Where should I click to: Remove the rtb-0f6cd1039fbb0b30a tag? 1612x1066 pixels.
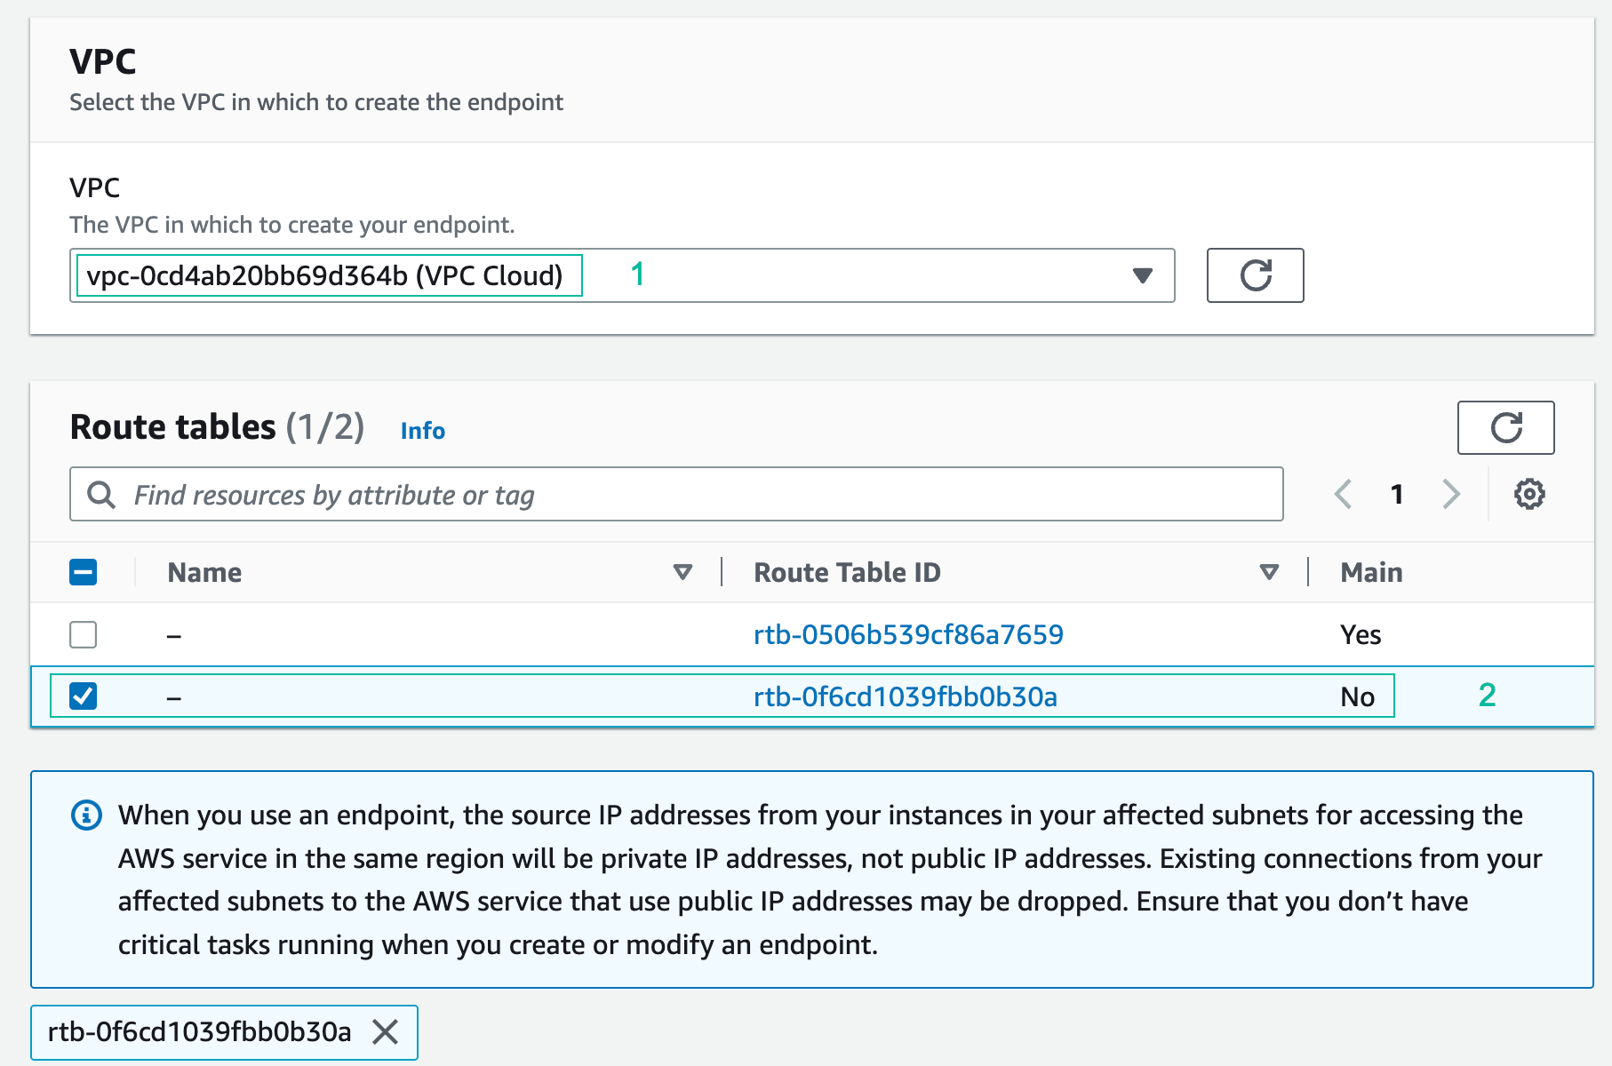point(386,1032)
